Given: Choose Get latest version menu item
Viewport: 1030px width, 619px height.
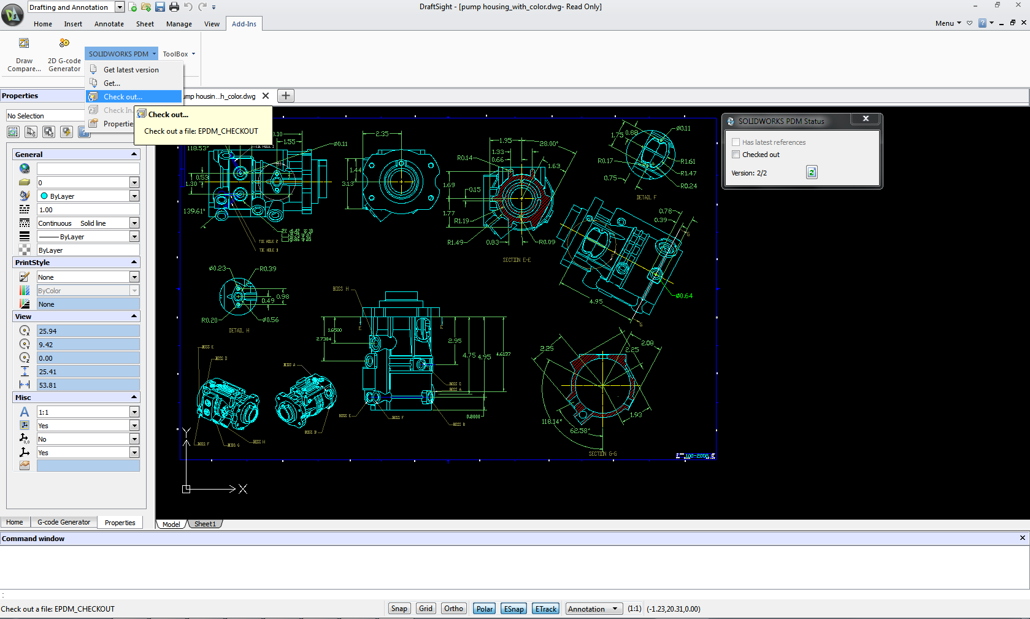Looking at the screenshot, I should 134,69.
